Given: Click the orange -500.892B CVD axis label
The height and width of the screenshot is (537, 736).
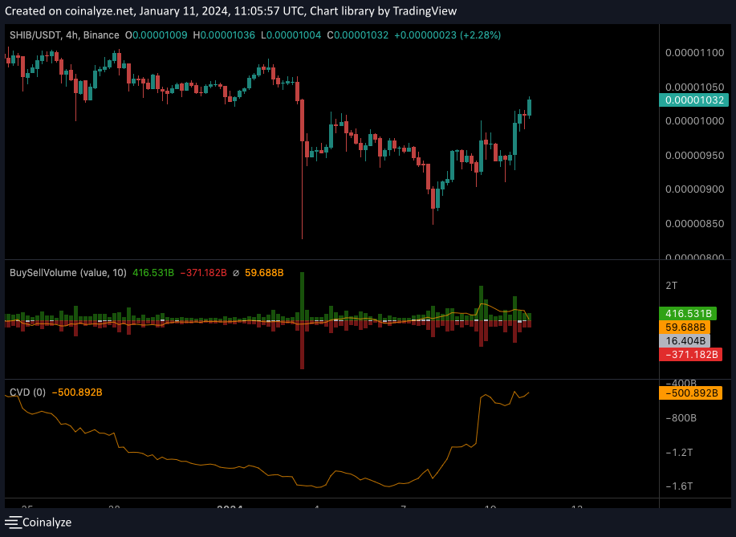Looking at the screenshot, I should coord(689,393).
